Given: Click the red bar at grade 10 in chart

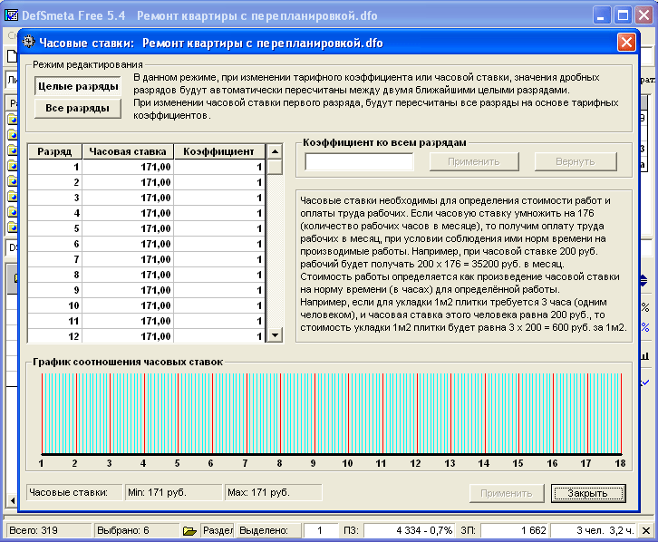Looking at the screenshot, I should [348, 412].
